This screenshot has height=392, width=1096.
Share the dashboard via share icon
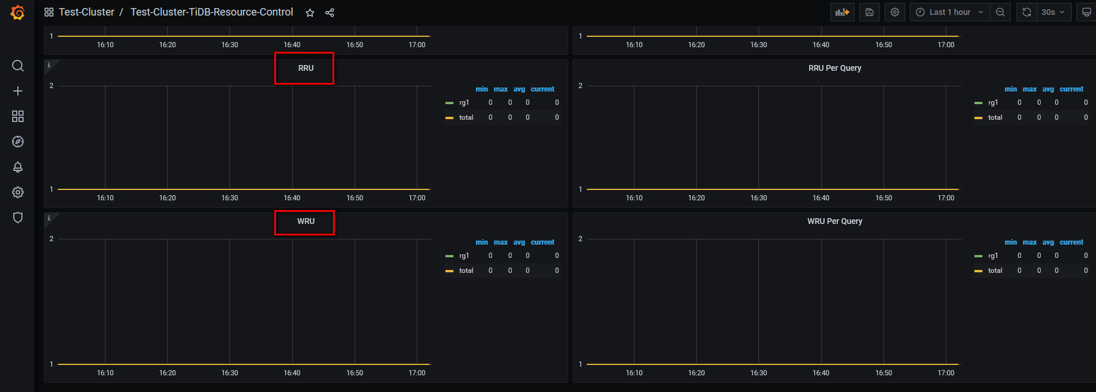[330, 13]
